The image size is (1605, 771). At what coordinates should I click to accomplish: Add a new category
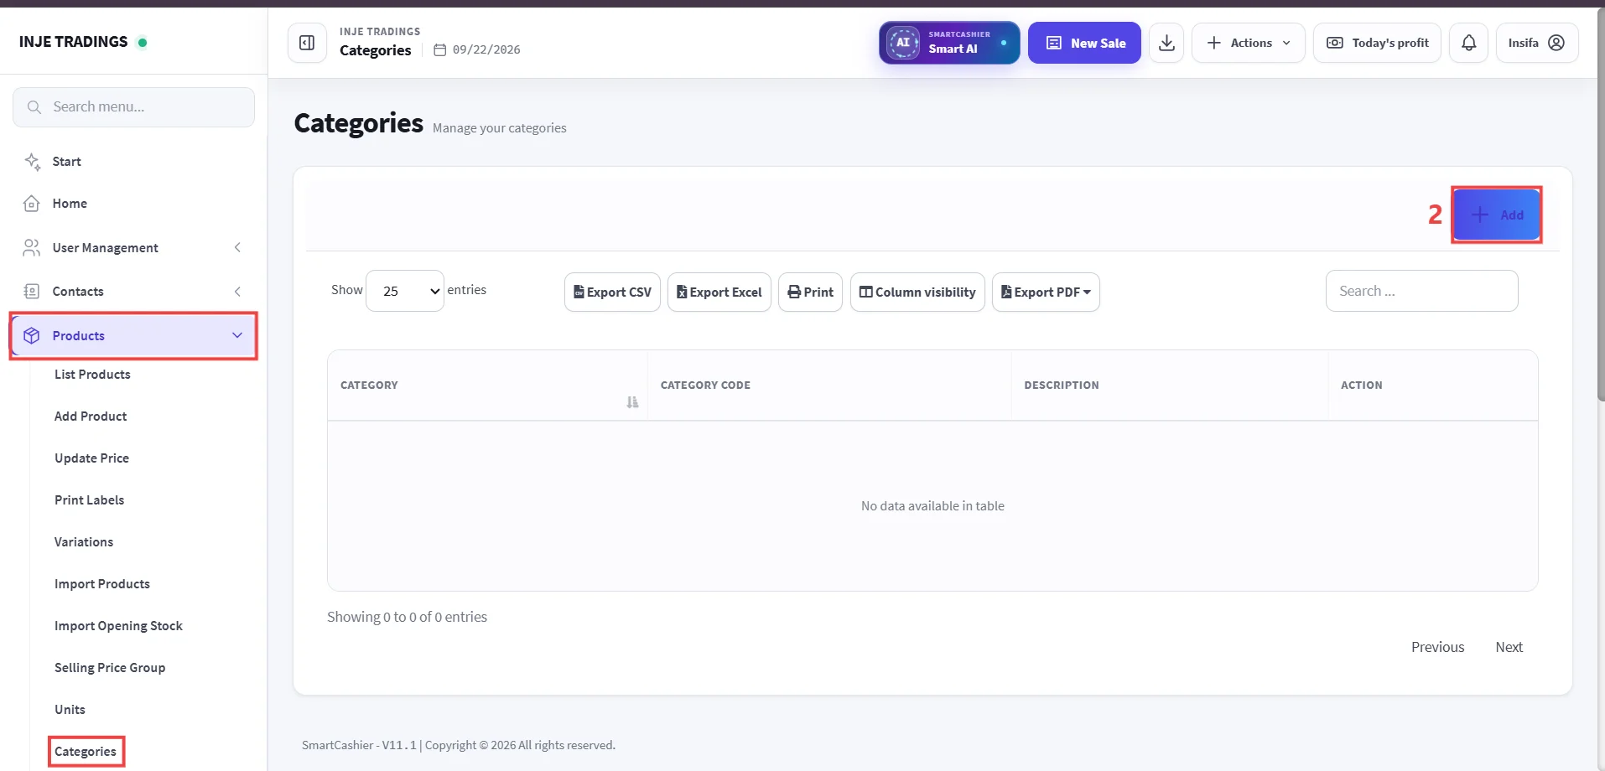pos(1497,215)
